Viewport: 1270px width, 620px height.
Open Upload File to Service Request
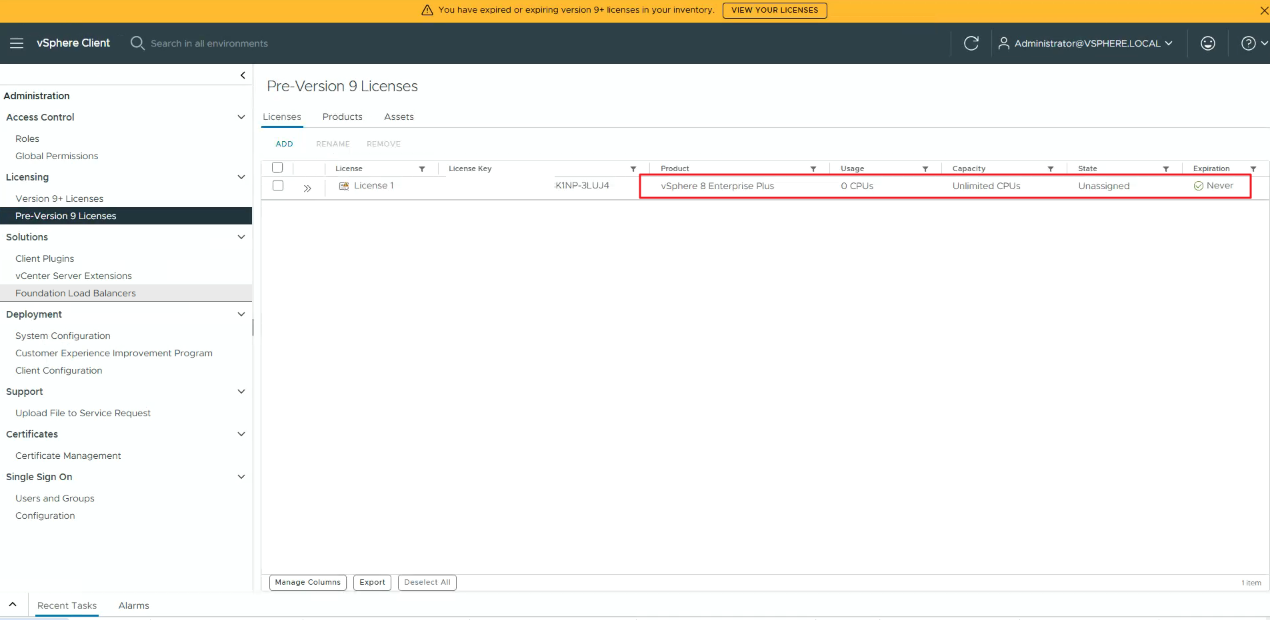click(83, 413)
